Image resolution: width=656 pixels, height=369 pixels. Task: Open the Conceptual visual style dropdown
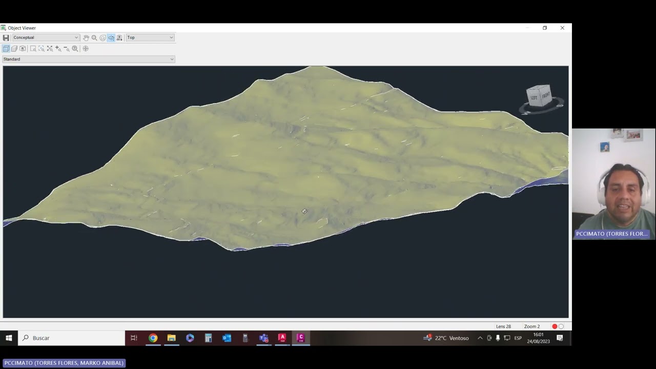tap(46, 37)
